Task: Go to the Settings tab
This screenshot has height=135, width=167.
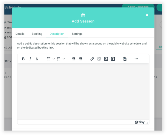Action: coord(77,34)
